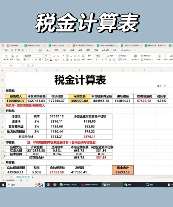Click the WPS AI button
The width and height of the screenshot is (173, 207).
126,50
